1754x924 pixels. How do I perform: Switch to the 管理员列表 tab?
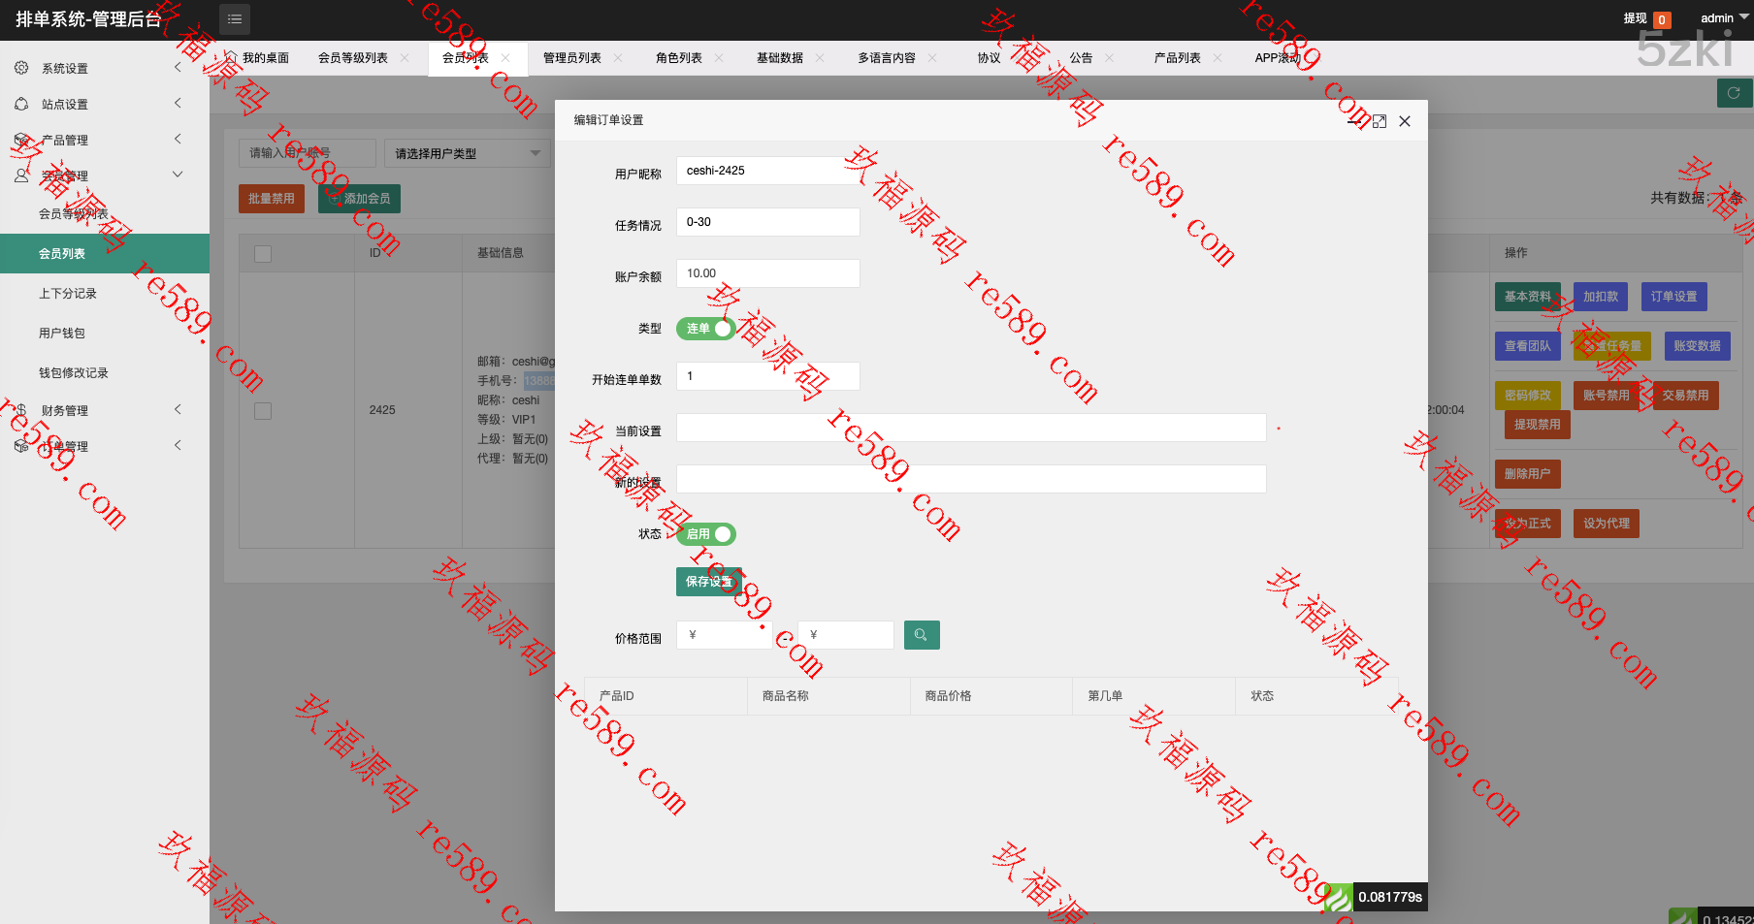[571, 58]
